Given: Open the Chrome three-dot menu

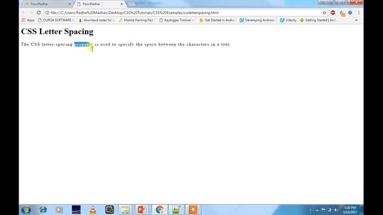Looking at the screenshot, I should click(358, 13).
